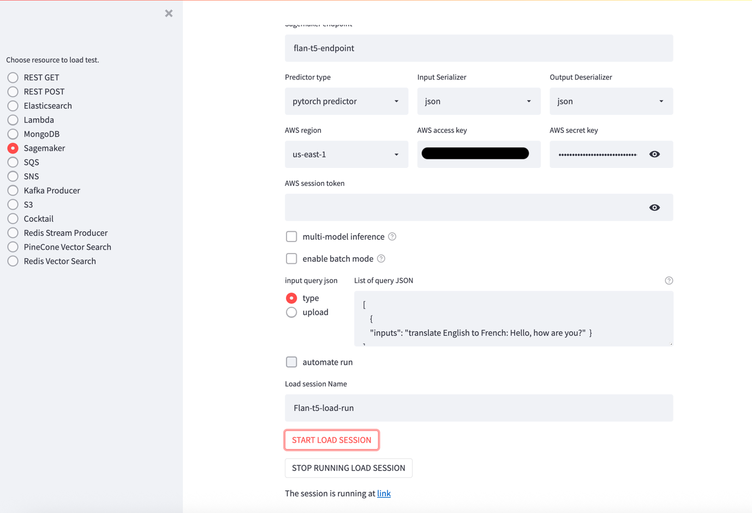Choose upload for input query json
Image resolution: width=752 pixels, height=513 pixels.
pos(291,312)
